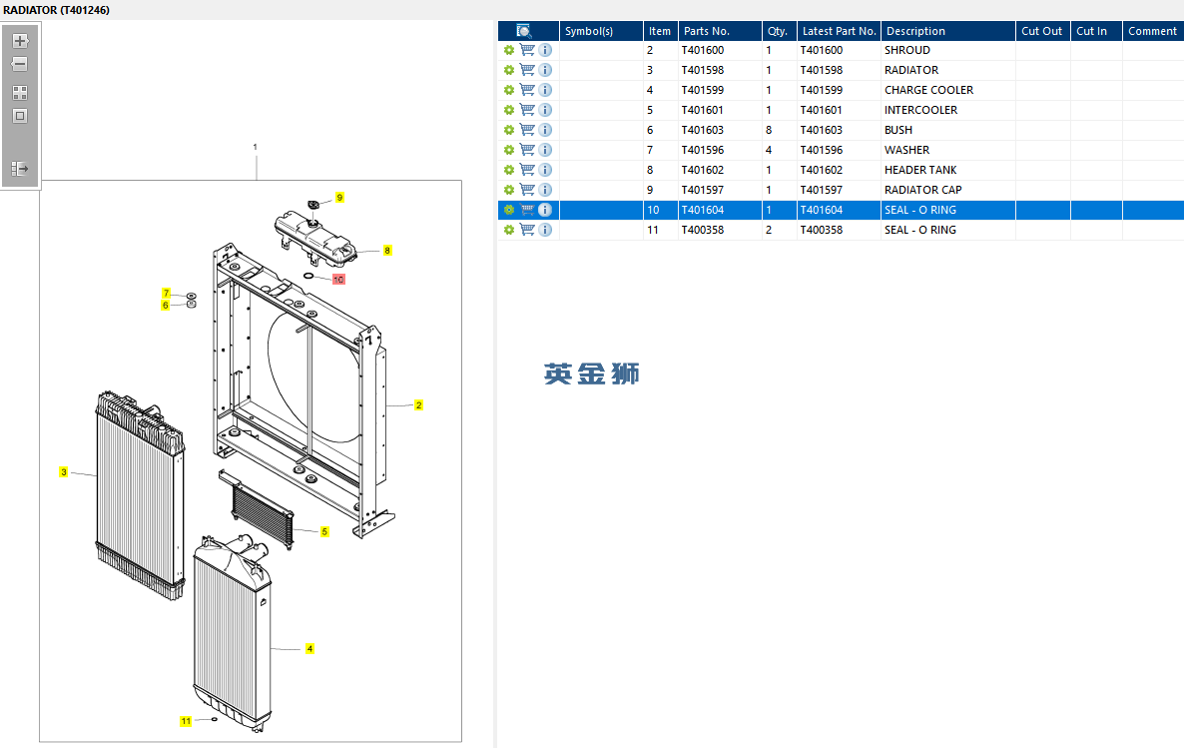Sort by the Parts No. column header
The width and height of the screenshot is (1184, 748).
[x=720, y=31]
